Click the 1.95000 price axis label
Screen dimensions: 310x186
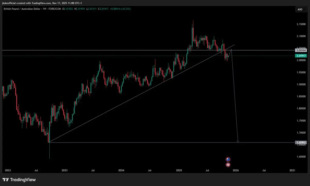pyautogui.click(x=301, y=73)
